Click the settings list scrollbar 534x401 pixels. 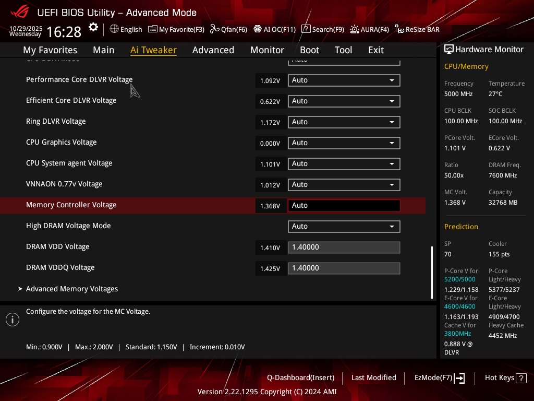point(432,273)
